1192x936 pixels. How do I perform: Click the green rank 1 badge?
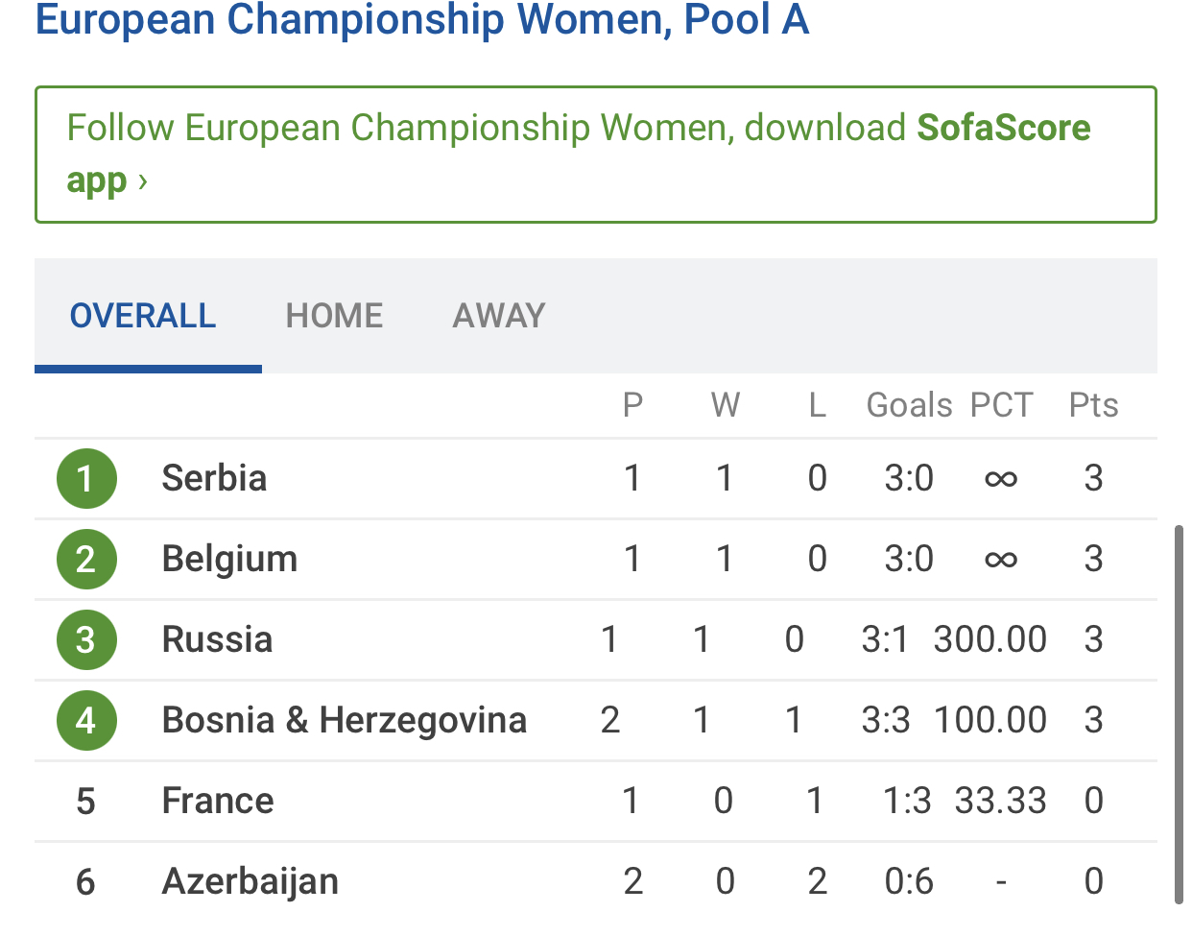coord(86,478)
